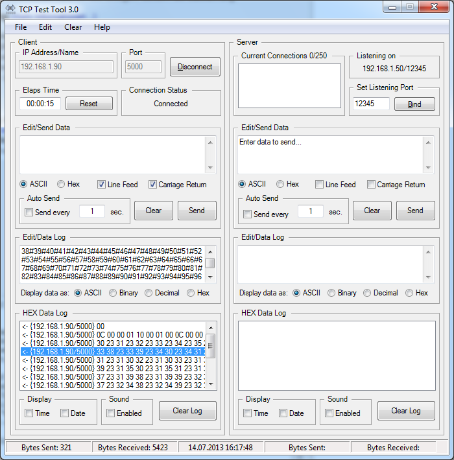454x460 pixels.
Task: Select HEX log row '30 23 31 23 32'
Action: (113, 343)
